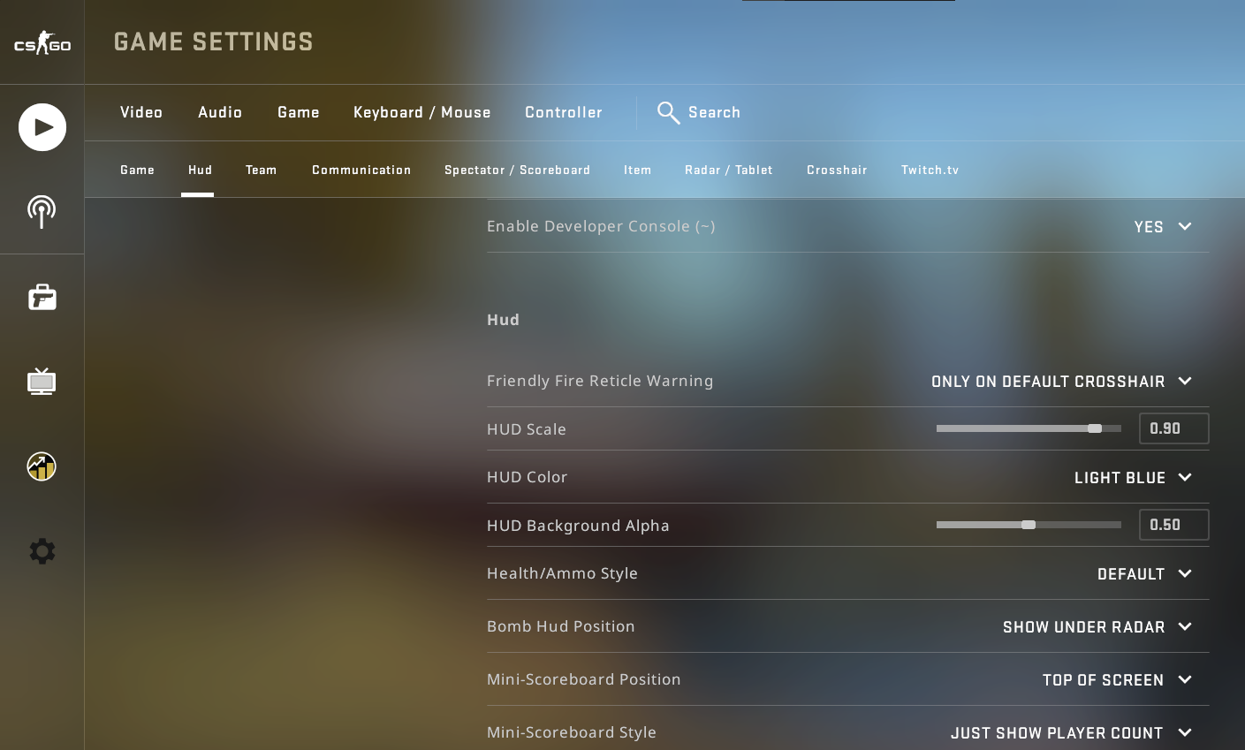Select the Play icon in the sidebar
Viewport: 1245px width, 750px height.
pyautogui.click(x=42, y=127)
